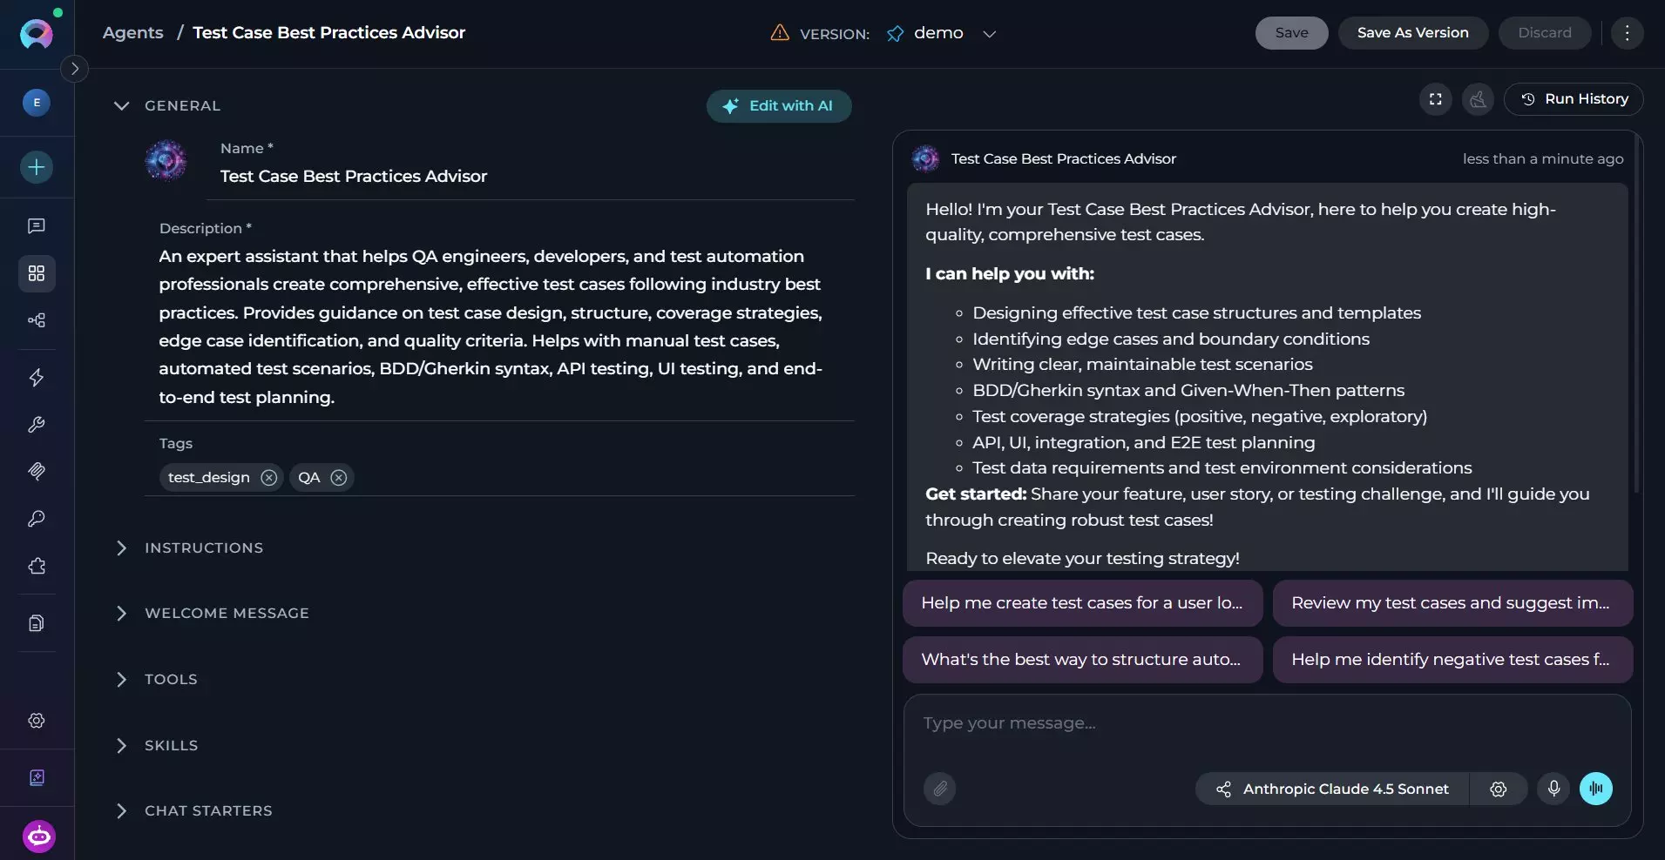The width and height of the screenshot is (1665, 860).
Task: Click the fullscreen expand chat icon
Action: (1436, 99)
